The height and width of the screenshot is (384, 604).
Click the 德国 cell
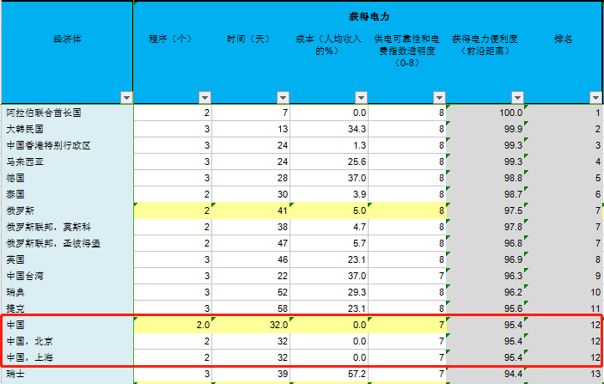tap(67, 178)
